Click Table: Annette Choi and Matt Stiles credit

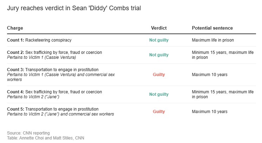pyautogui.click(x=46, y=138)
